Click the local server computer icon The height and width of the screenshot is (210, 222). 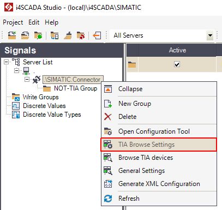click(26, 71)
